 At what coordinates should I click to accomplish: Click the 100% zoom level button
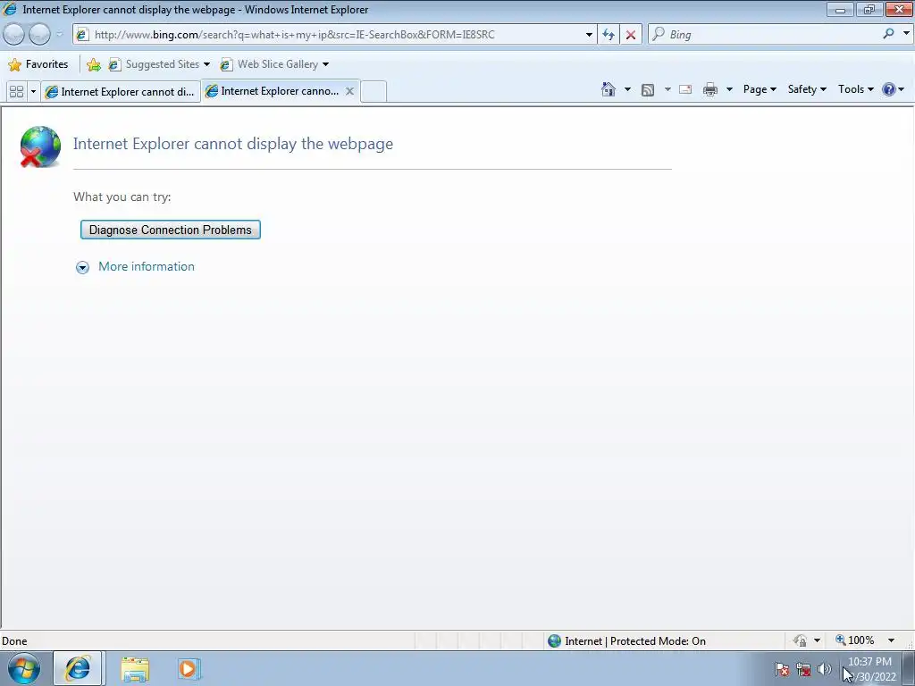pos(855,640)
